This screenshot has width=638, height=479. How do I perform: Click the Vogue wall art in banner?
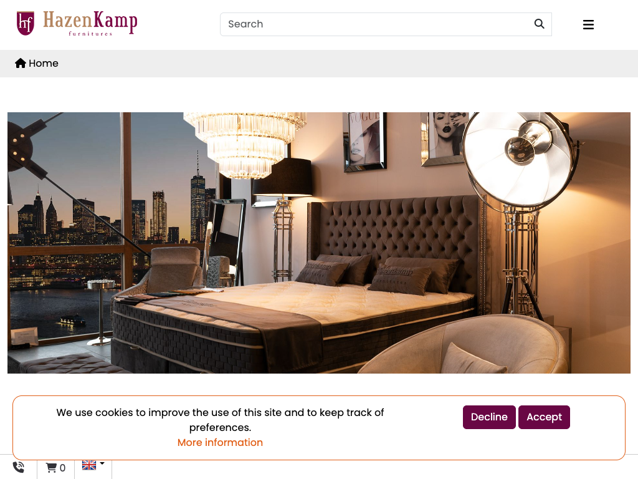pos(364,140)
